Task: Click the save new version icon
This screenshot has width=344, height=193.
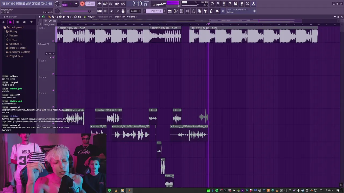Action: point(242,4)
